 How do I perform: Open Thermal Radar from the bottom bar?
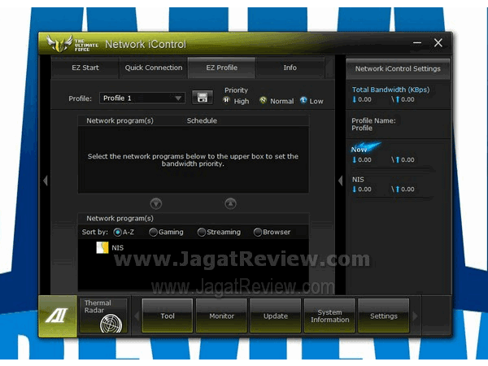click(x=106, y=316)
